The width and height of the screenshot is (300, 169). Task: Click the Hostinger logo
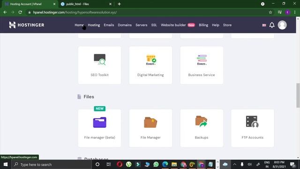tap(27, 25)
